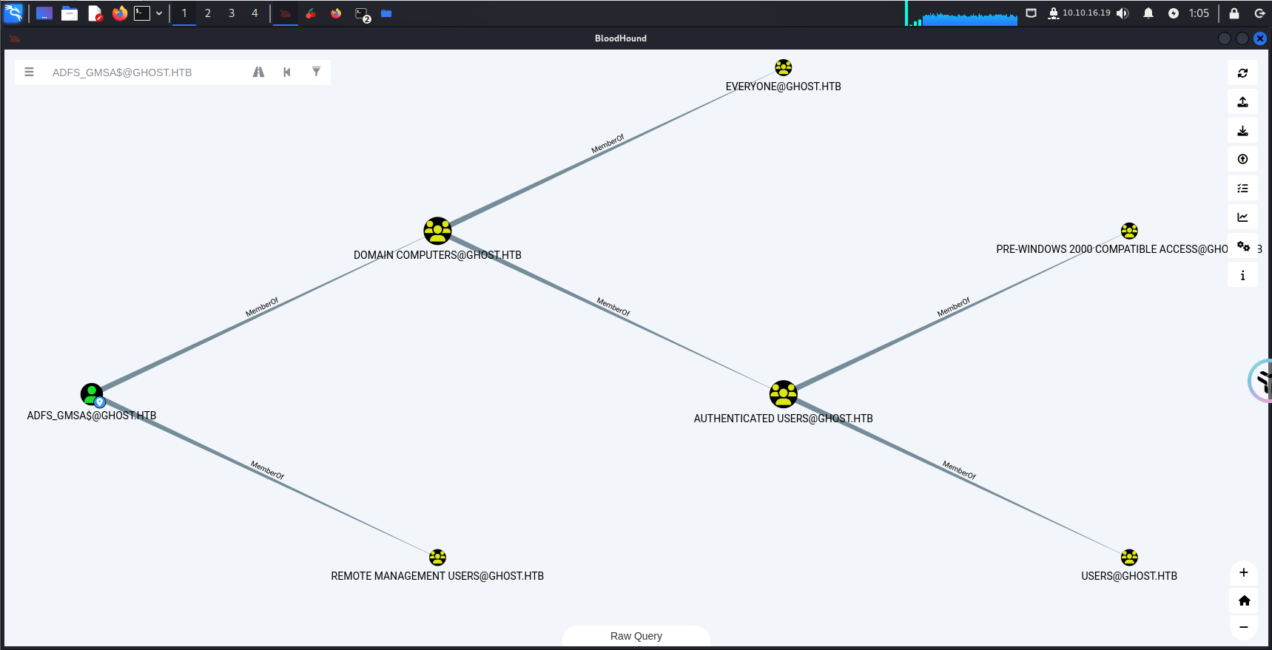Open the Upload Data icon
The height and width of the screenshot is (650, 1272).
tap(1242, 159)
